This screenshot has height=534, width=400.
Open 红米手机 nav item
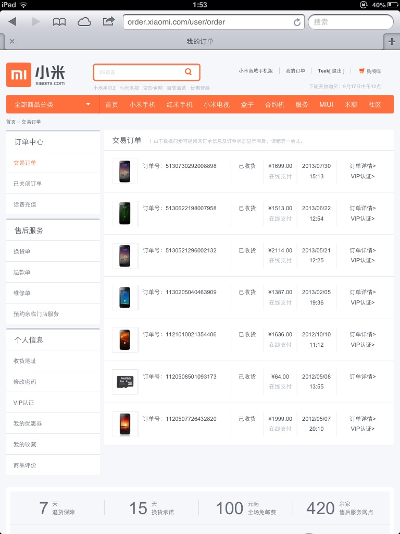pos(180,104)
